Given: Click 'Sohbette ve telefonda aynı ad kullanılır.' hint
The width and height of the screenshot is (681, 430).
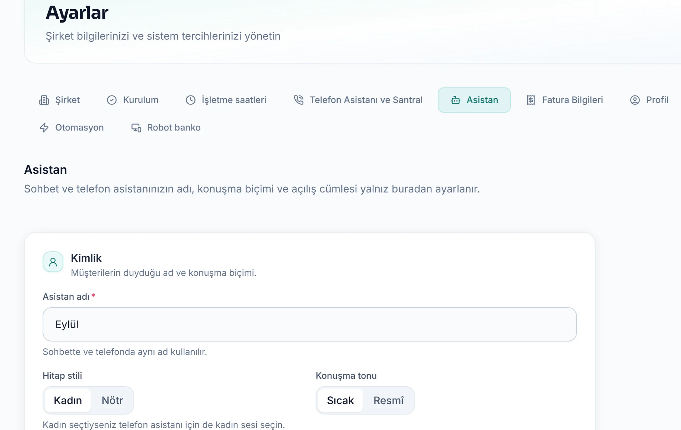Looking at the screenshot, I should click(x=125, y=352).
